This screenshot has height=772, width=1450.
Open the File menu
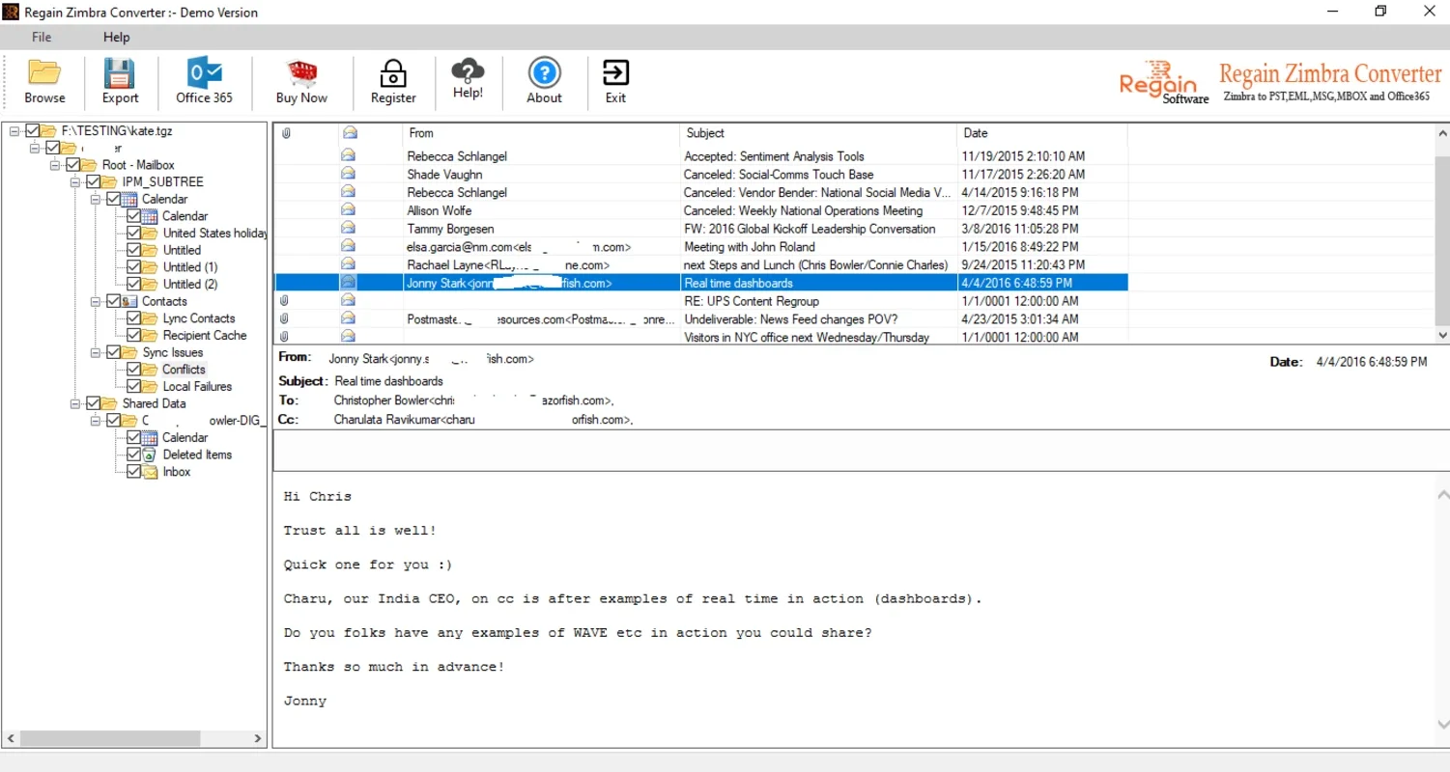click(x=42, y=37)
